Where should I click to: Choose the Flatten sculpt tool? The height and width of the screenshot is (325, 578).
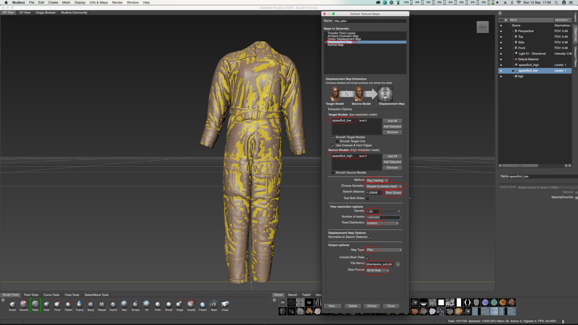(69, 305)
